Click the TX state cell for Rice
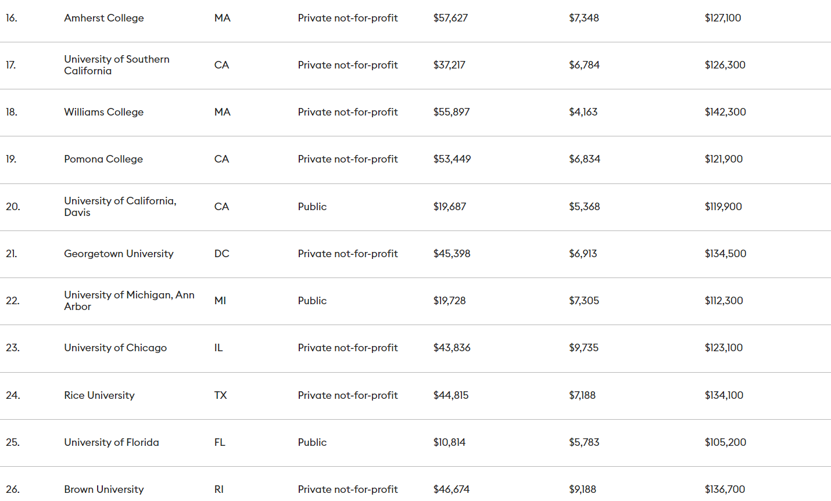Screen dimensions: 831x501 [220, 395]
